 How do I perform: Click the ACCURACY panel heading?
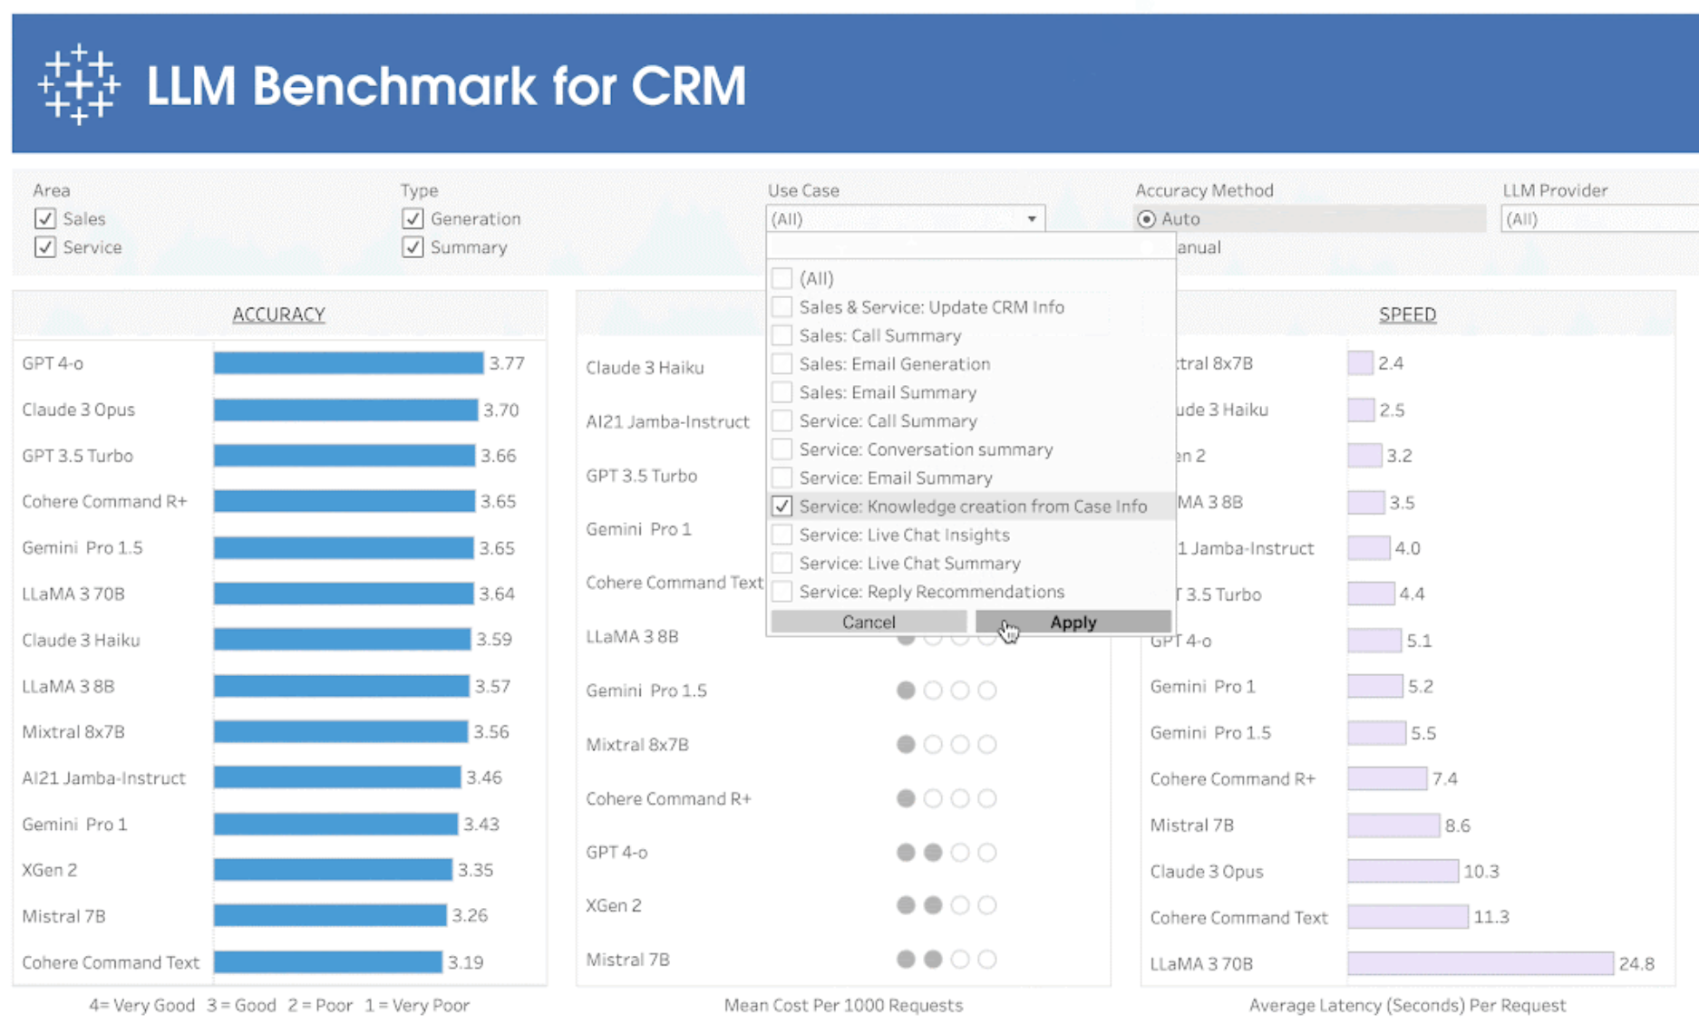pyautogui.click(x=278, y=314)
